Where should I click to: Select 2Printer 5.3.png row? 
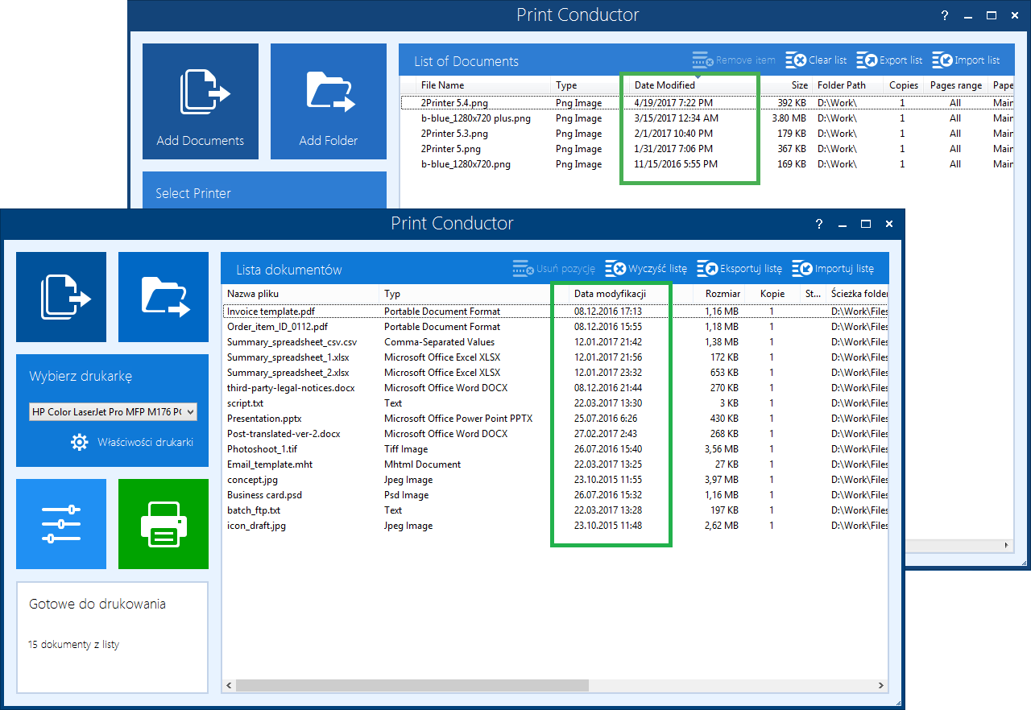[707, 134]
